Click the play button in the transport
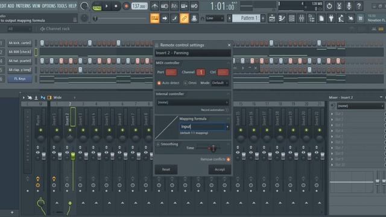The height and width of the screenshot is (217, 386). tap(107, 6)
